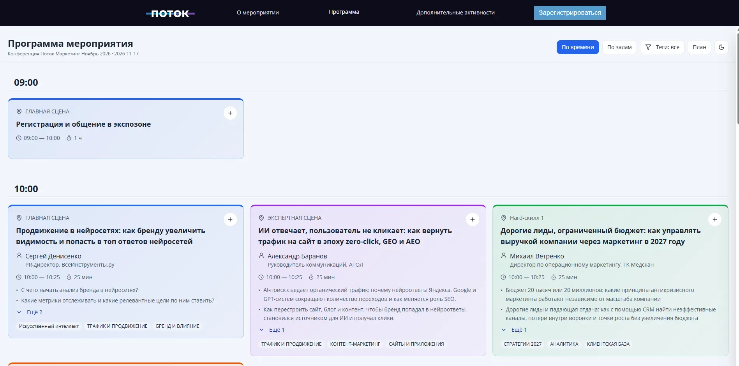Select the СТРАТЕГИИ 2027 tag
The height and width of the screenshot is (366, 739).
pyautogui.click(x=522, y=344)
